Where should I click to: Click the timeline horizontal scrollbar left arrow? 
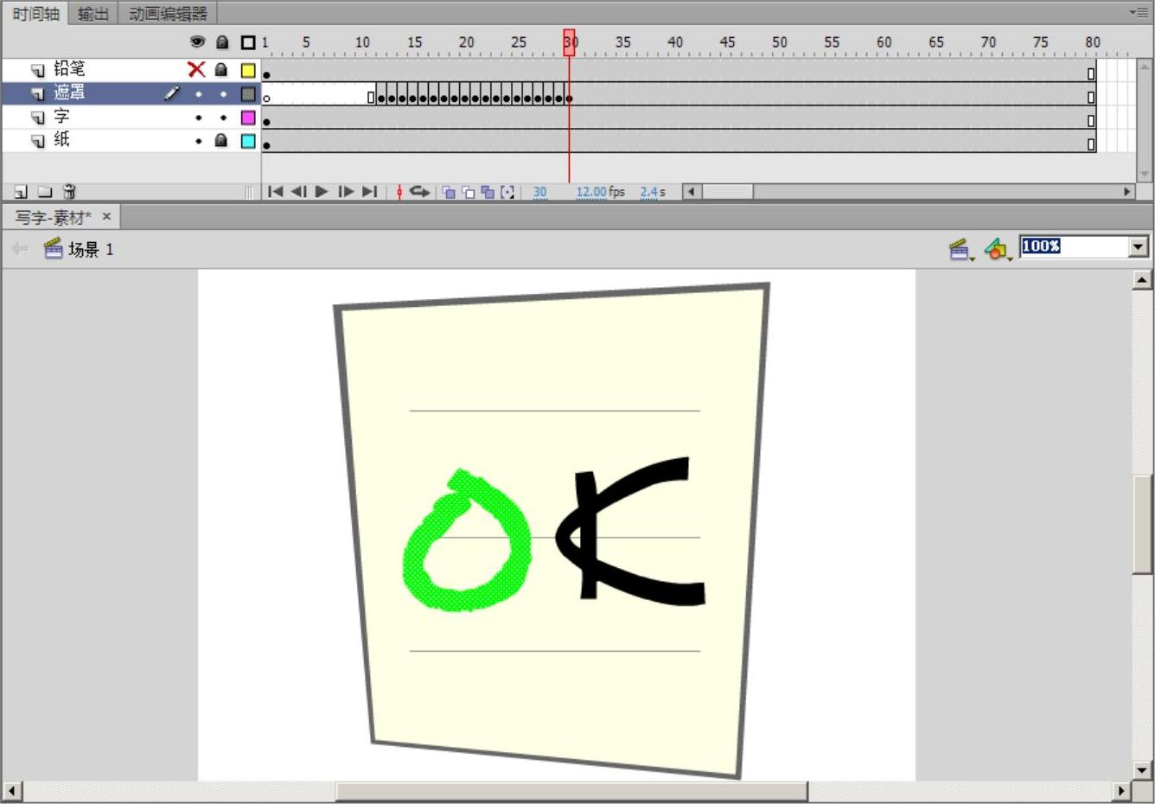click(690, 192)
